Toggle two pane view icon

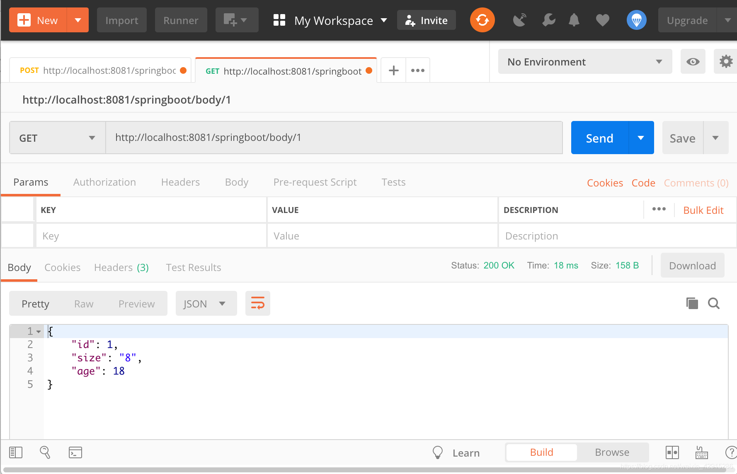(672, 452)
